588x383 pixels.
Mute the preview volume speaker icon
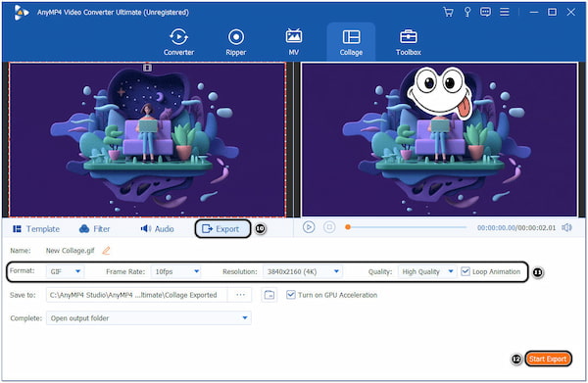click(566, 227)
